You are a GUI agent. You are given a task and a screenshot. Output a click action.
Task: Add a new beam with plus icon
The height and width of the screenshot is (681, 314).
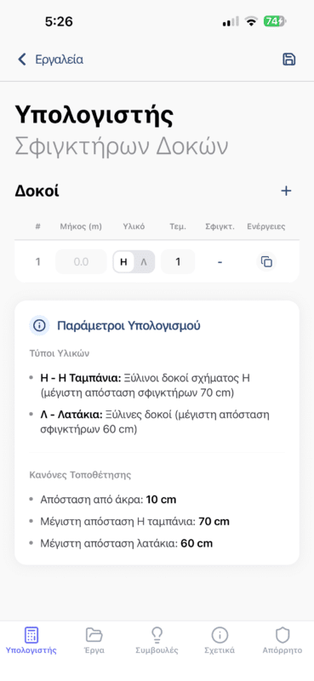(286, 191)
